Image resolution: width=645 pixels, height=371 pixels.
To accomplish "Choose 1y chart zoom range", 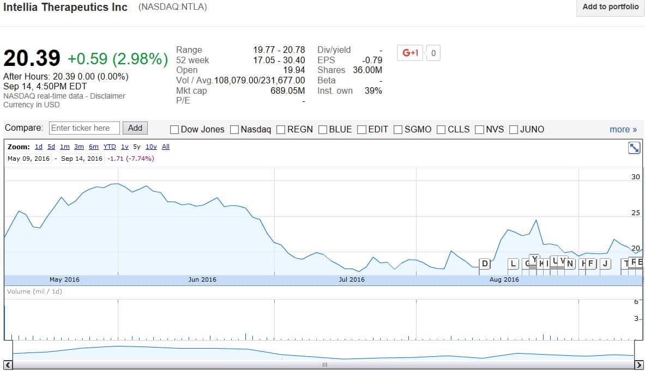I will (125, 147).
